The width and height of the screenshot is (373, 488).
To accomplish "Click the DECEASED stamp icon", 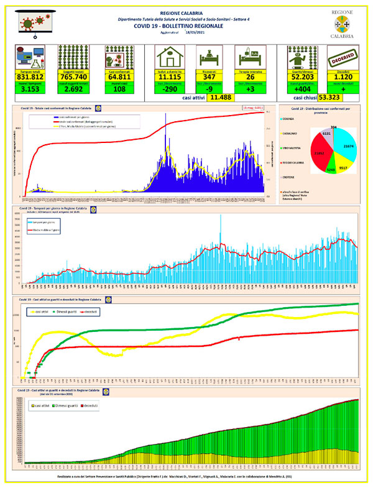I will click(343, 58).
